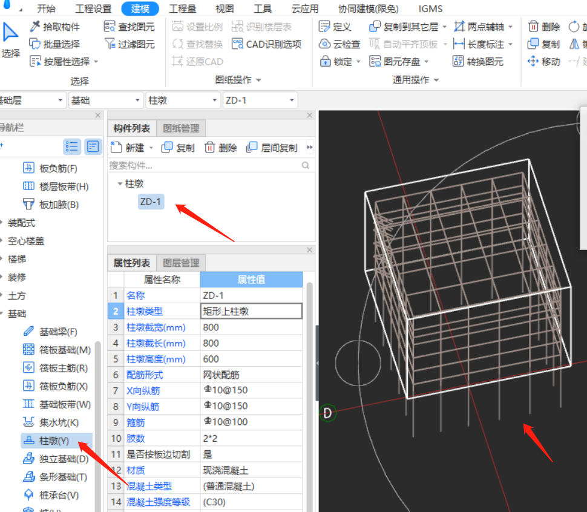587x512 pixels.
Task: Click the large 选择 select arrow tool
Action: (10, 41)
